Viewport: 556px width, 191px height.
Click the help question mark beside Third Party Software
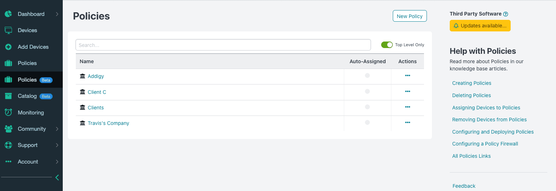pos(506,14)
